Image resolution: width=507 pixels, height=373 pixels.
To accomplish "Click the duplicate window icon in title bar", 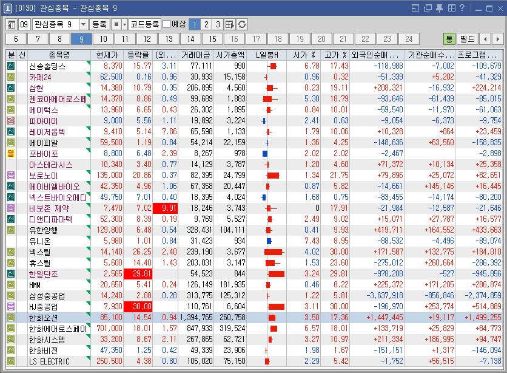I will 428,8.
